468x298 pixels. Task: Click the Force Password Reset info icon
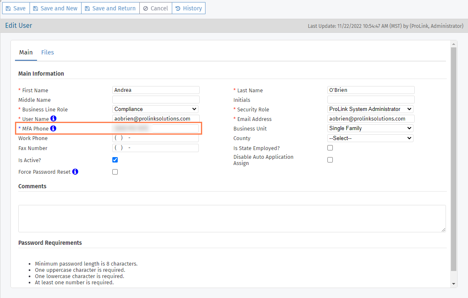click(75, 172)
